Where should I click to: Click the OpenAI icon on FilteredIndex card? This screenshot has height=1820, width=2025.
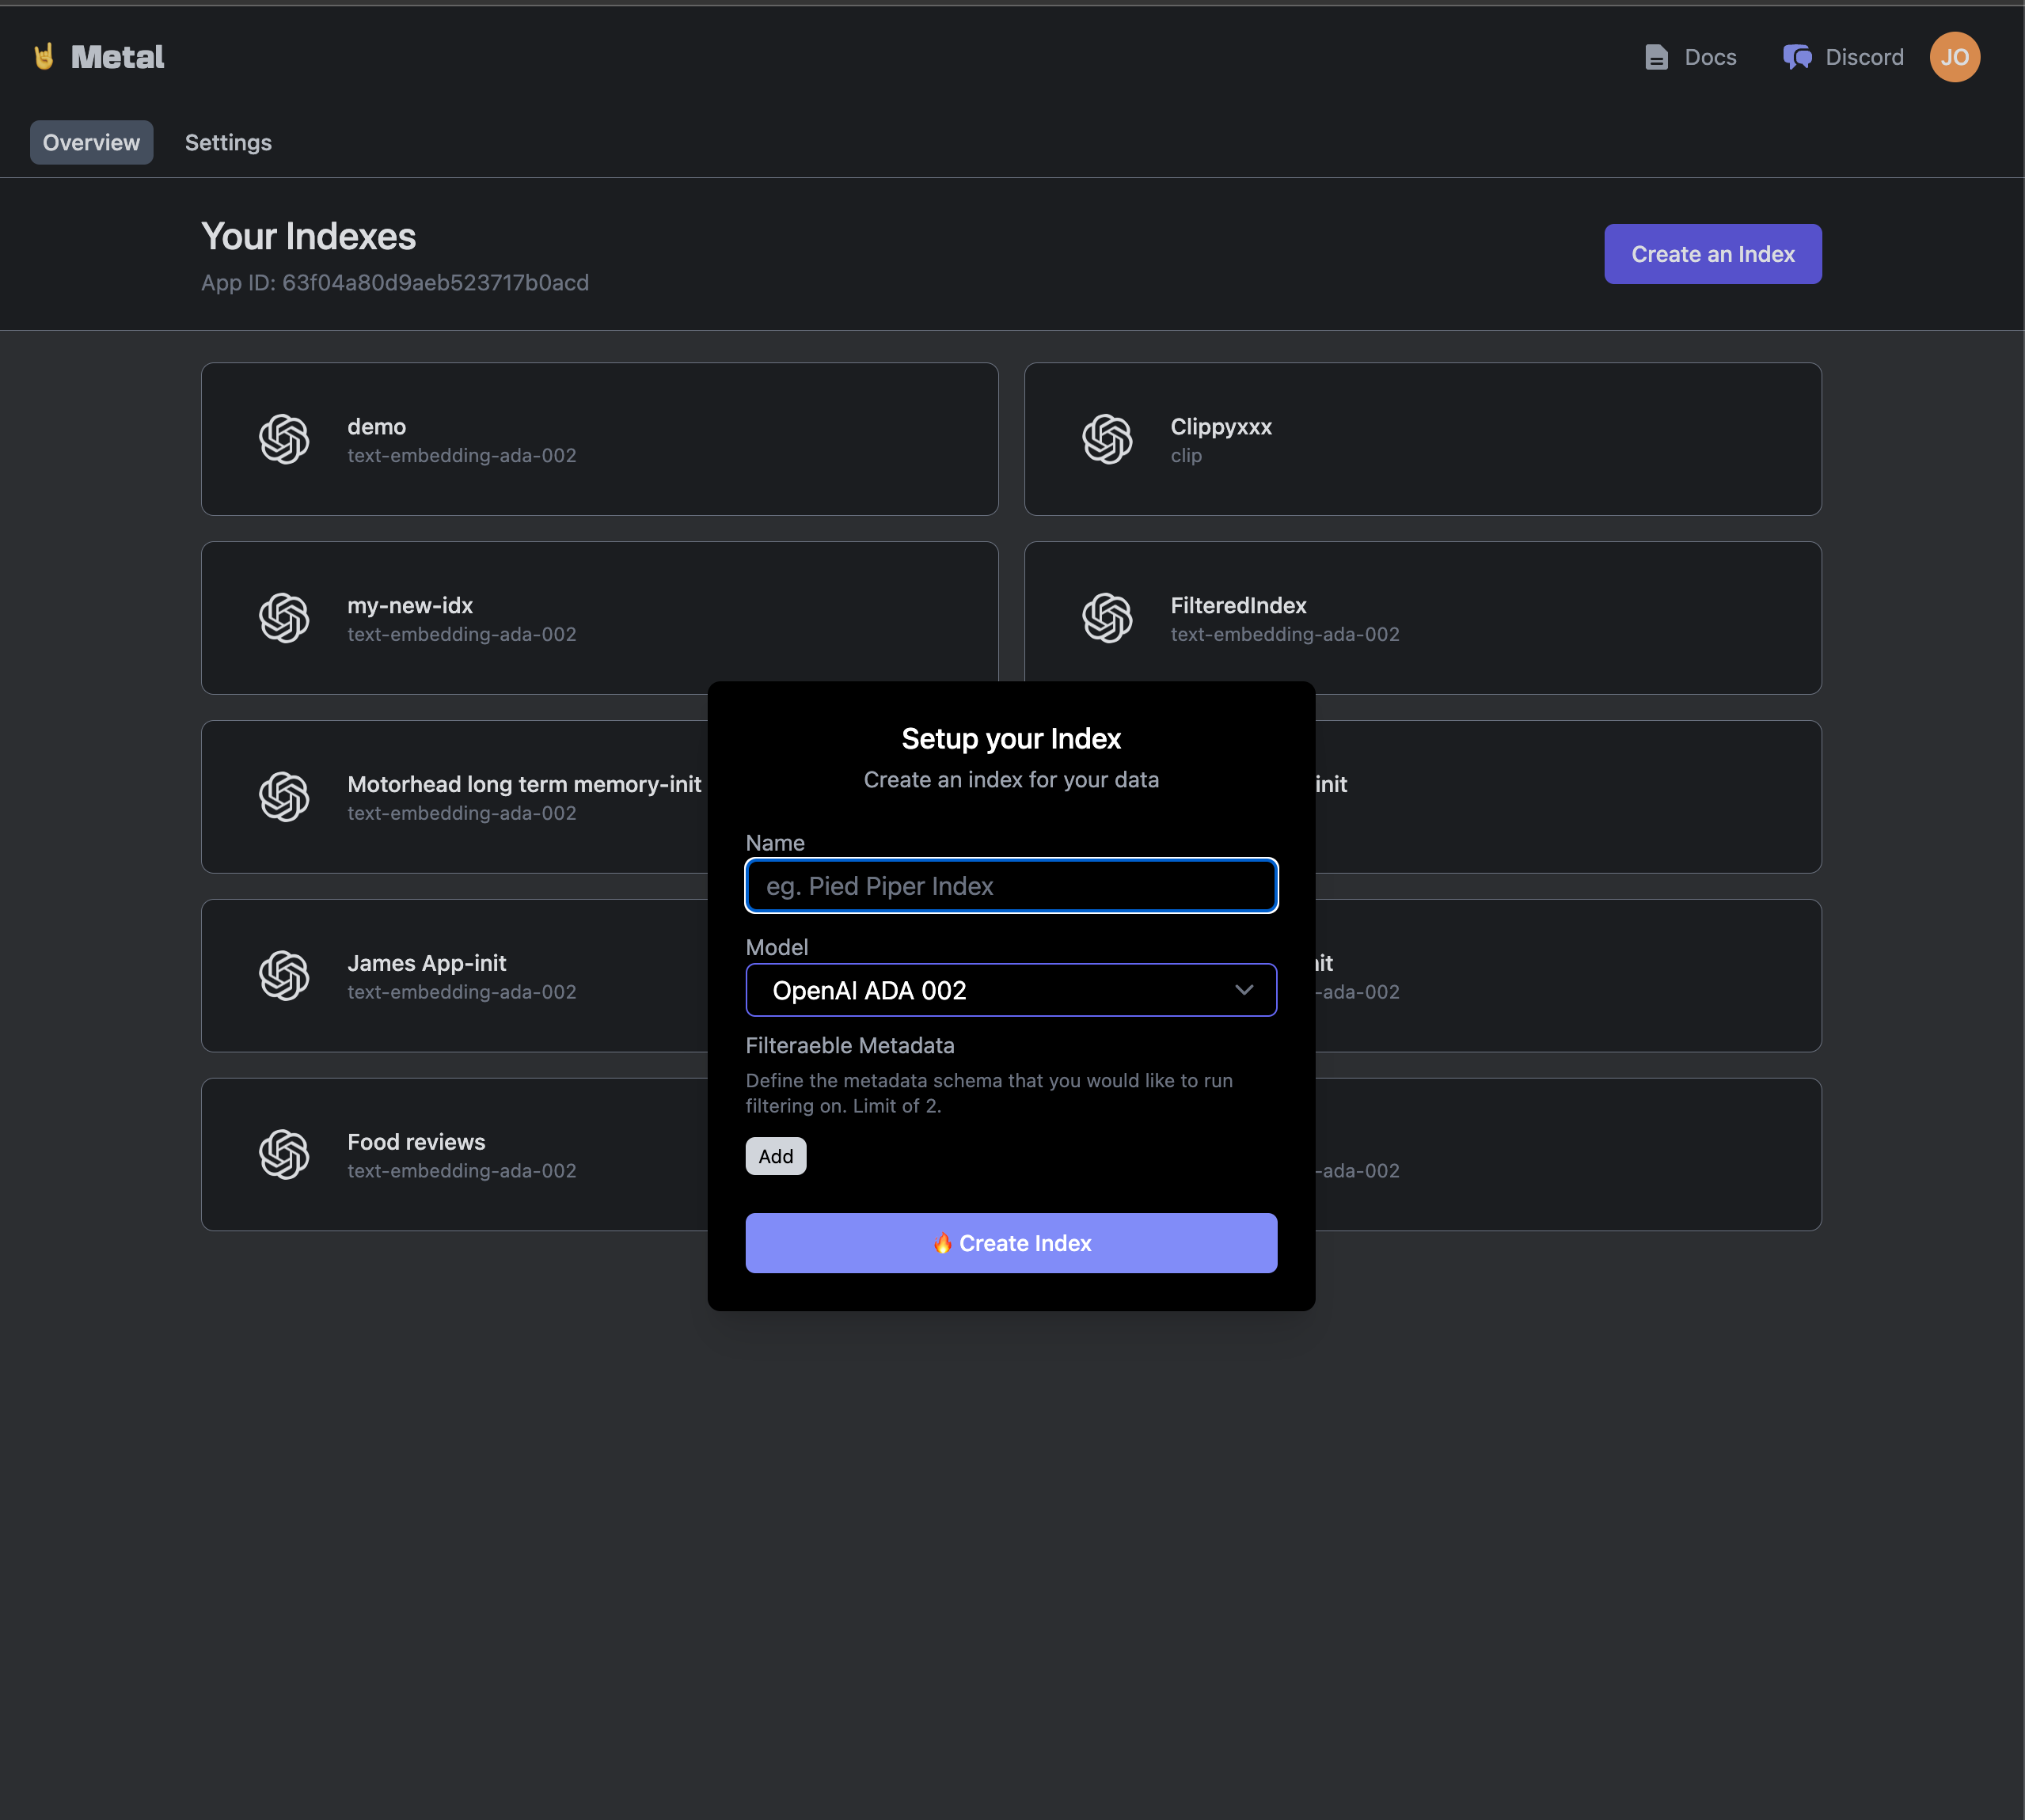(1107, 618)
